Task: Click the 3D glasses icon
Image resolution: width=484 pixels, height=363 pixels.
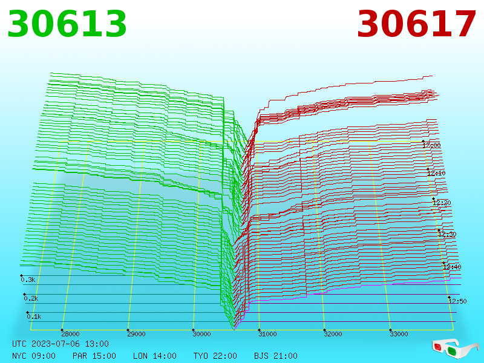Action: [455, 348]
